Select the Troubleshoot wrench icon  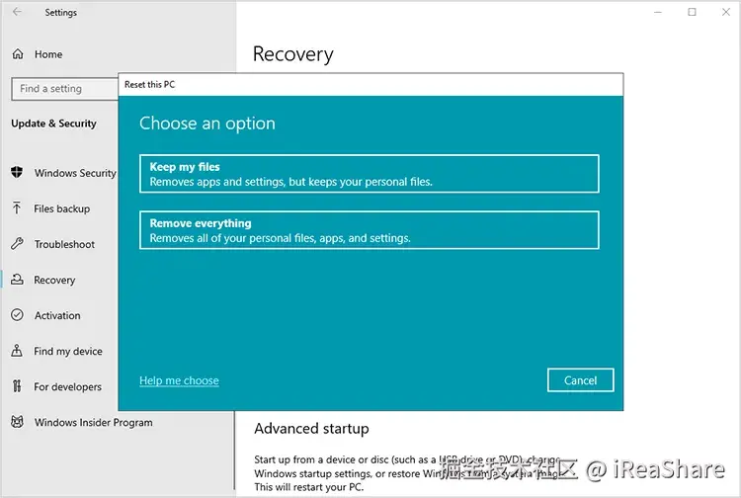[x=17, y=244]
